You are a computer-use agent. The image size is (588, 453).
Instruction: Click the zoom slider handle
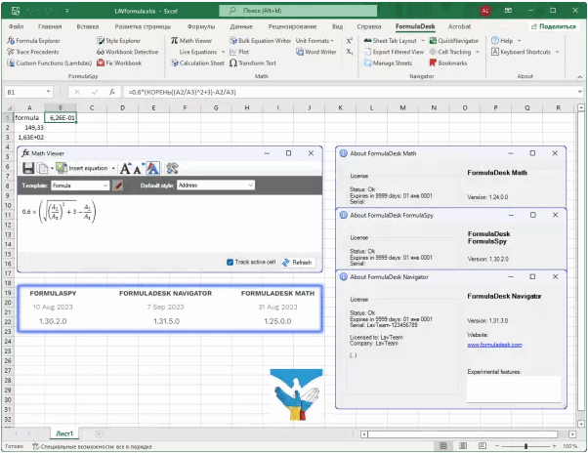(x=525, y=446)
